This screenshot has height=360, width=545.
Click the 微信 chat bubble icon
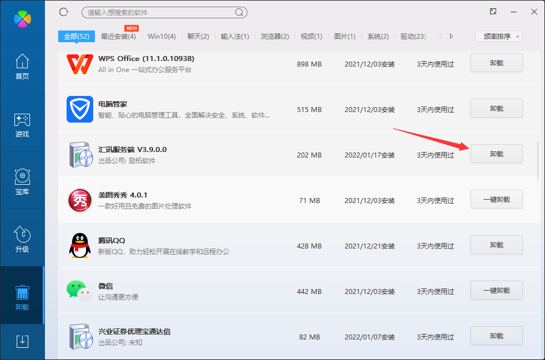click(79, 291)
